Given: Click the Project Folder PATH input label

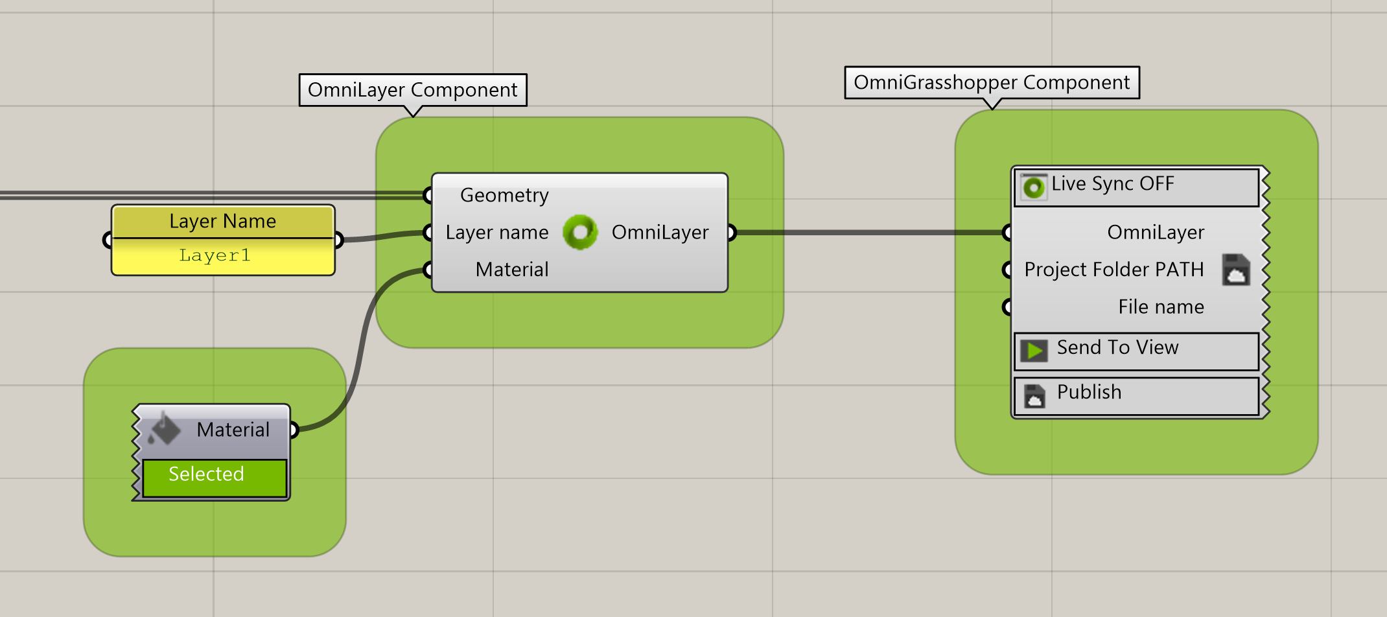Looking at the screenshot, I should click(x=1114, y=270).
